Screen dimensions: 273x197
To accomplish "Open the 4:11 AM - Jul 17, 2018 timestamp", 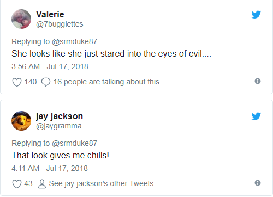I will [50, 168].
